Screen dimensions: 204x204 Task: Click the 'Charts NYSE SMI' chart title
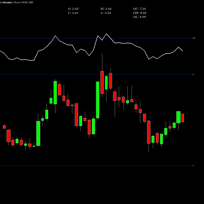point(23,2)
